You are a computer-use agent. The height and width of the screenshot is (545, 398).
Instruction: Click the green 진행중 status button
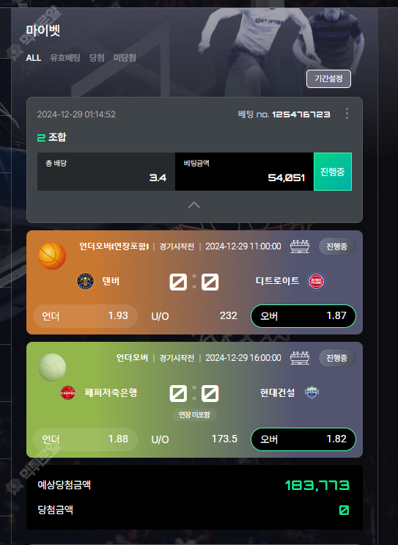[x=333, y=172]
